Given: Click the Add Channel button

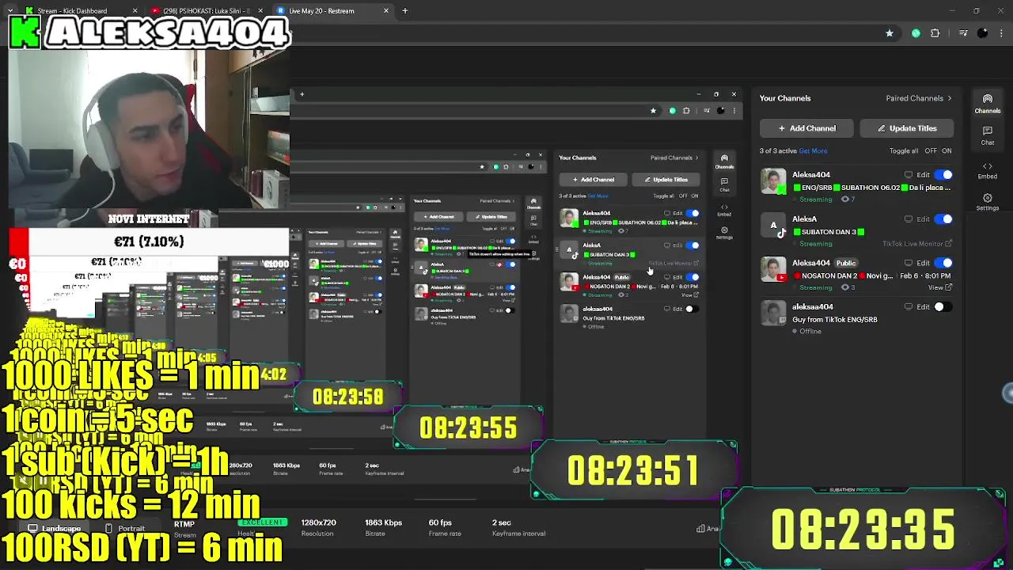Looking at the screenshot, I should [x=806, y=128].
